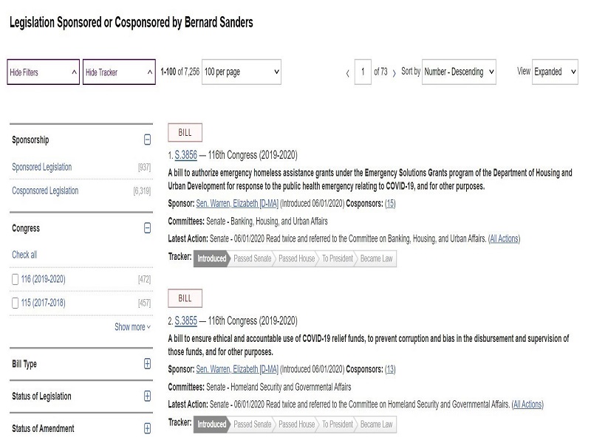Open the 100 per page dropdown
Image resolution: width=591 pixels, height=443 pixels.
[x=242, y=72]
